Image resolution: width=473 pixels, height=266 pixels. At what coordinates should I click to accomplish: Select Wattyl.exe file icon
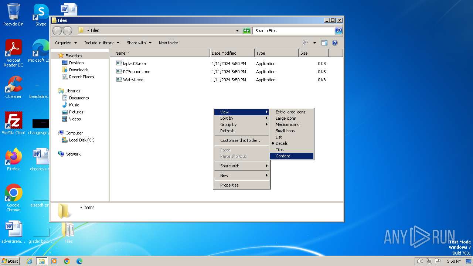pos(119,80)
